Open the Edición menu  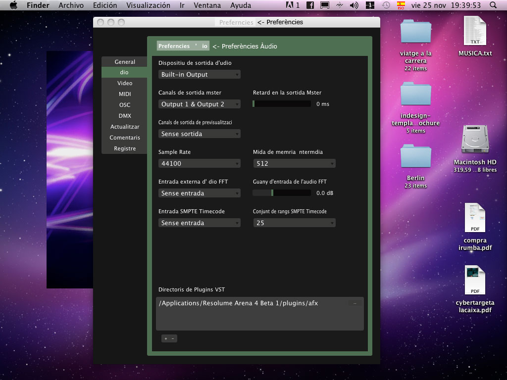[105, 5]
